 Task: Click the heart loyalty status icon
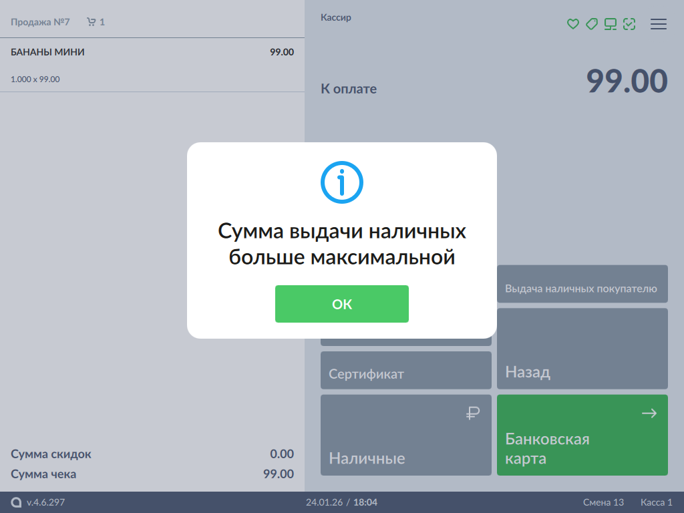click(572, 24)
